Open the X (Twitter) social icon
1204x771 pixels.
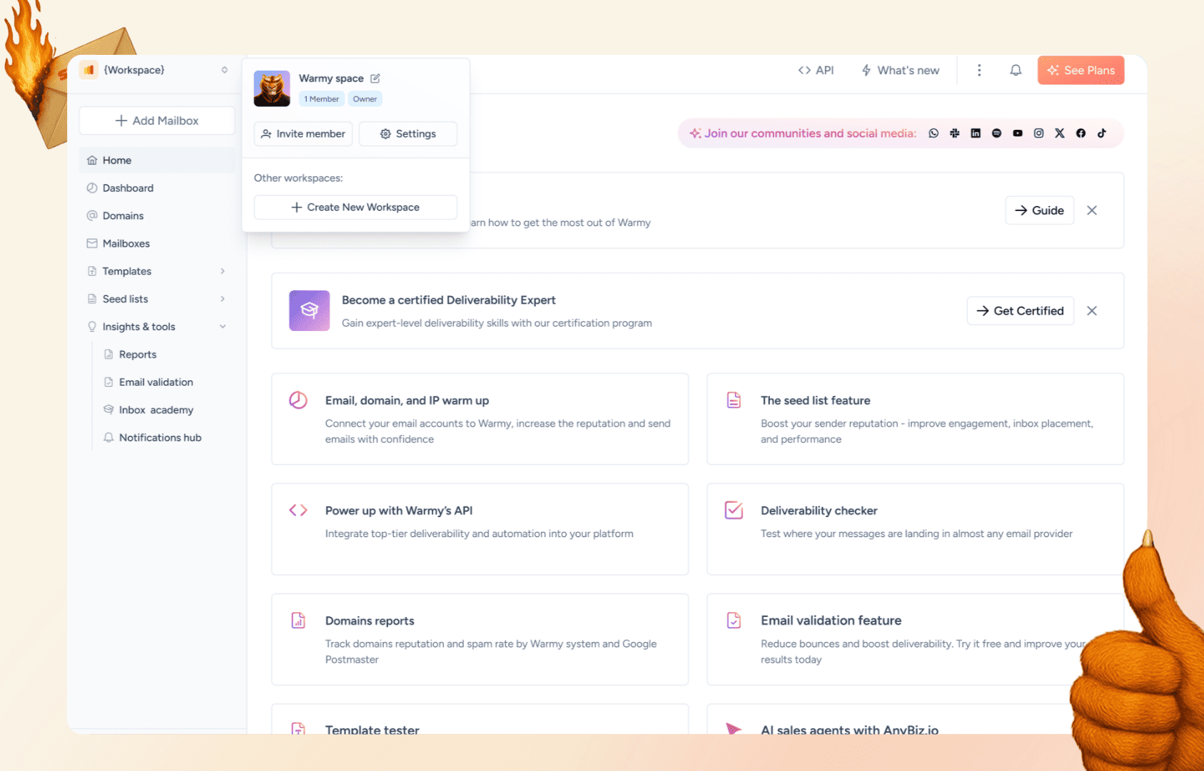(x=1060, y=133)
